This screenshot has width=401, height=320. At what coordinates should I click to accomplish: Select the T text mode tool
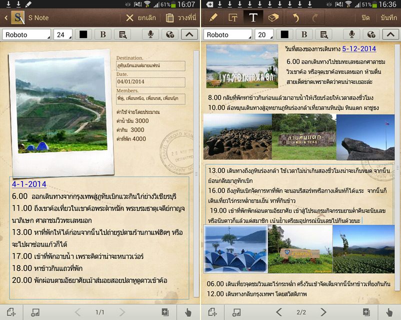tap(253, 17)
